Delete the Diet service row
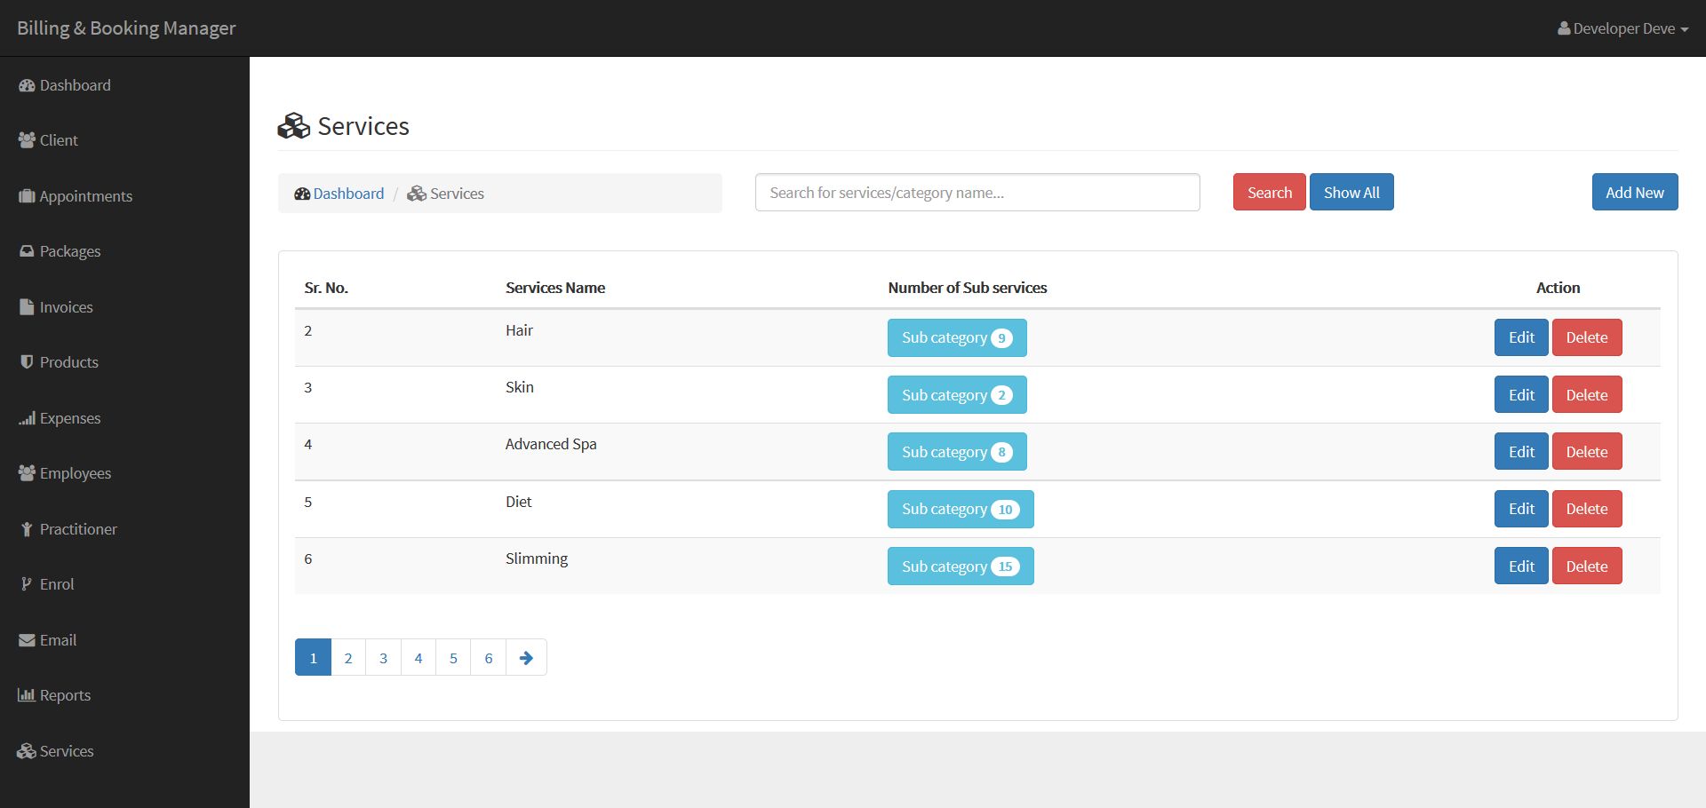The image size is (1706, 808). point(1586,509)
